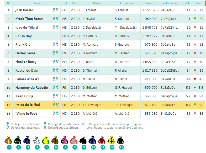206x153 pixels.
Task: Click horse name Hooker Berry
Action: click(26, 62)
